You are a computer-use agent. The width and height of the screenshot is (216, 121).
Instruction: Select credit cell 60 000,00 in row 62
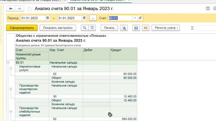click(124, 74)
